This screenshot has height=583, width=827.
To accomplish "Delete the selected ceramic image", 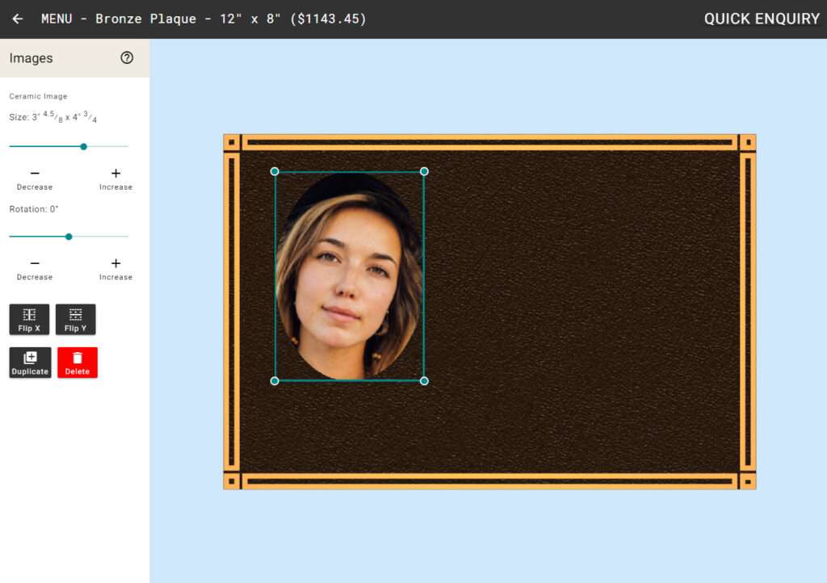I will [x=78, y=363].
